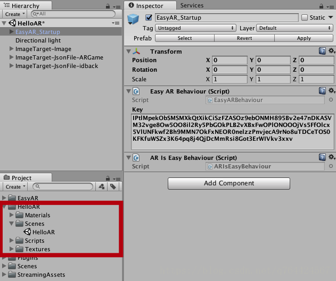This screenshot has width=336, height=281.
Task: Click the Hierarchy panel lock icon
Action: [108, 6]
